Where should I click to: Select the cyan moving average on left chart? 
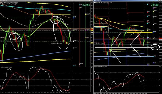point(35,9)
